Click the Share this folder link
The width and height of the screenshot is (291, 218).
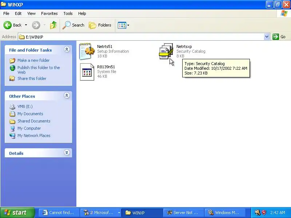click(32, 78)
